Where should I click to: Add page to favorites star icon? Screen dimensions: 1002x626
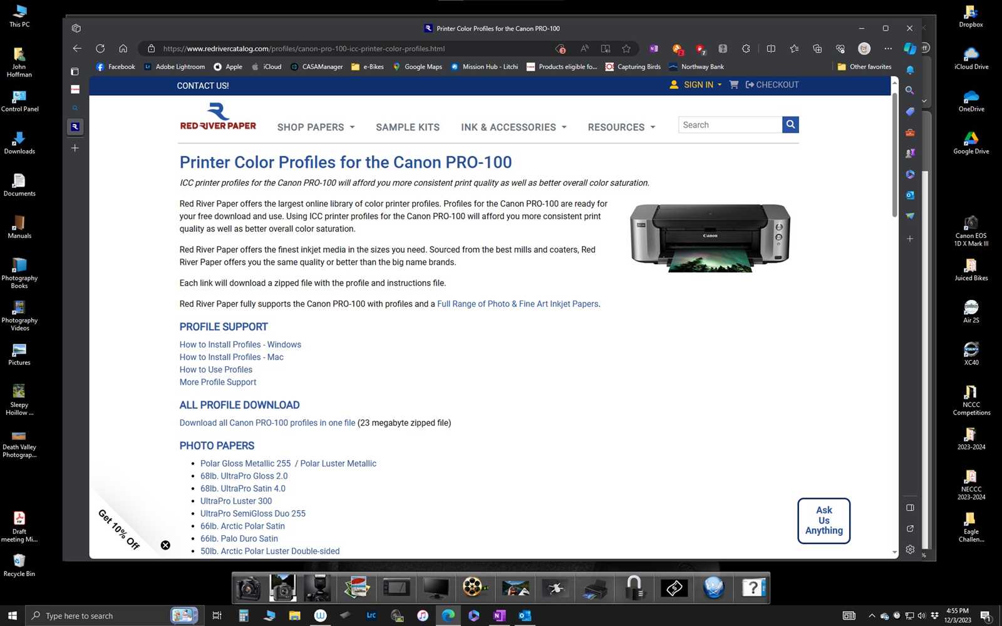click(626, 48)
